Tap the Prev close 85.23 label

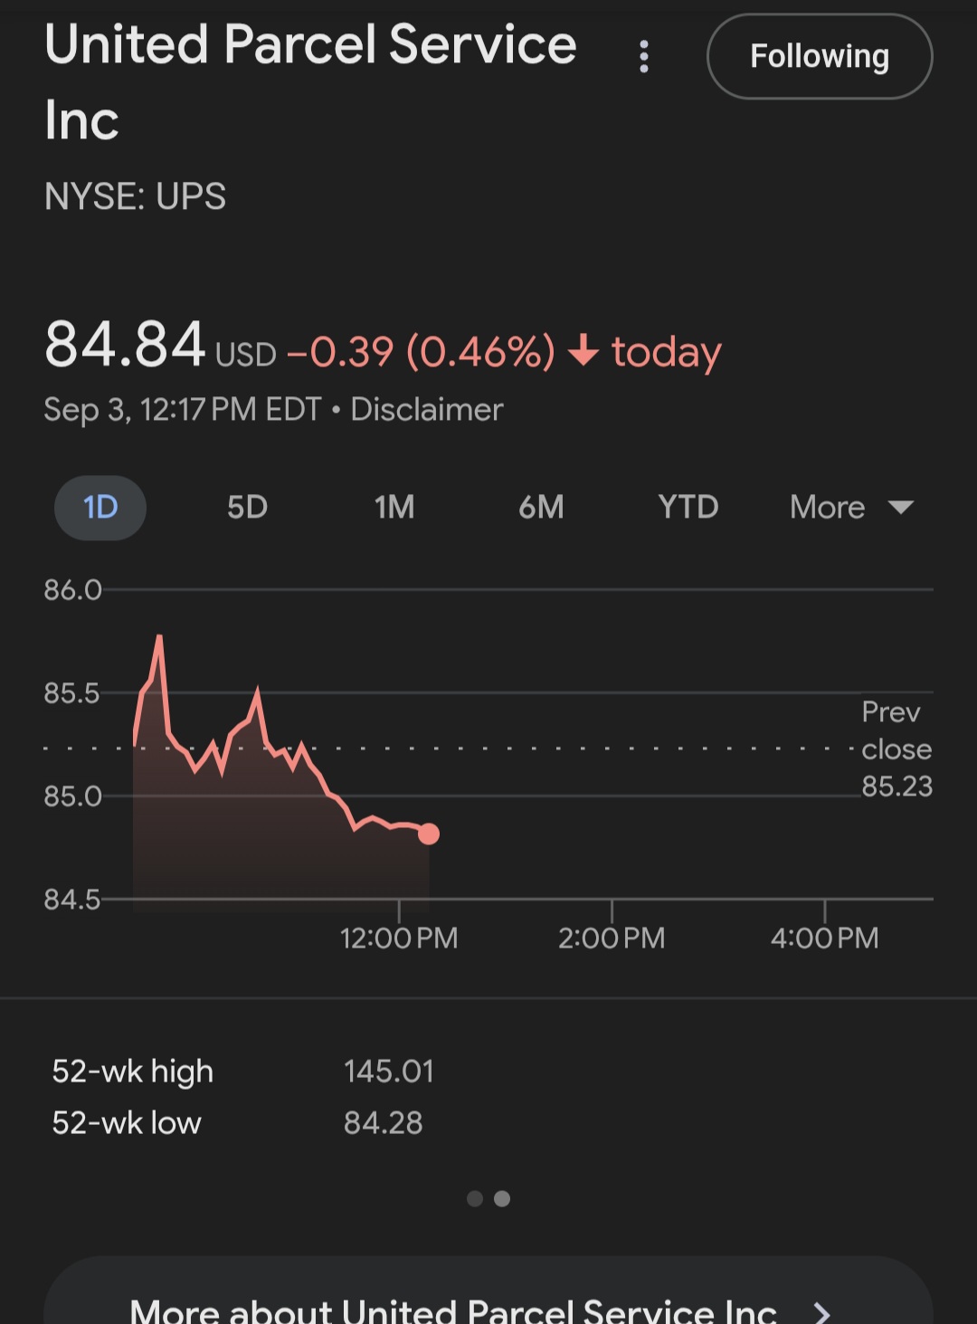[896, 749]
